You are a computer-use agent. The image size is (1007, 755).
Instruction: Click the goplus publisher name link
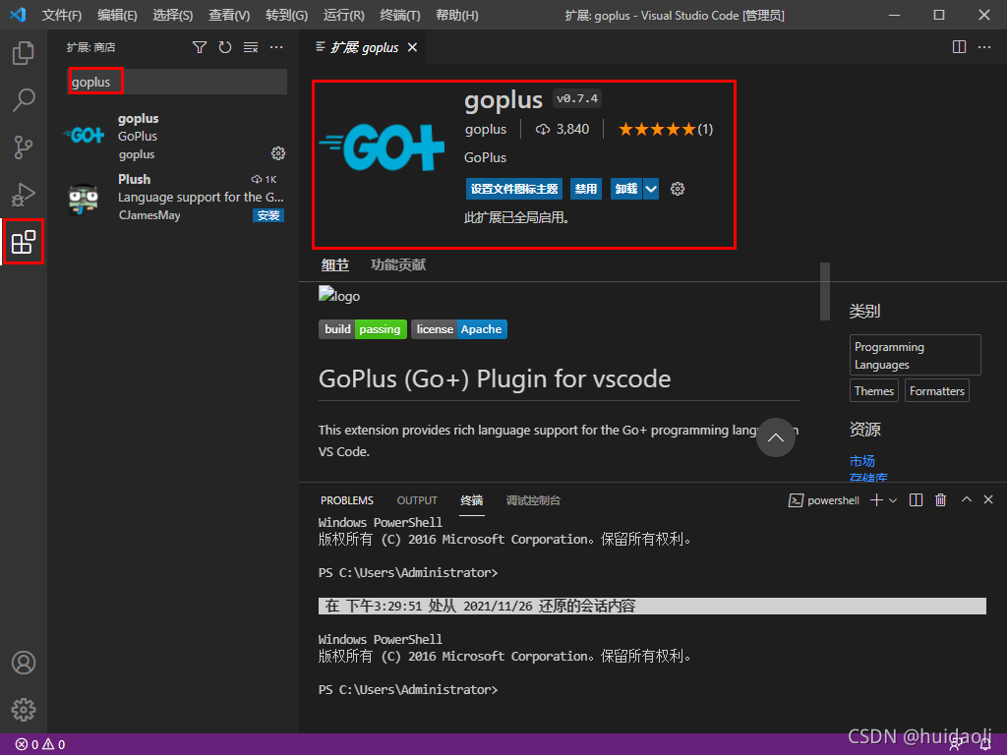pyautogui.click(x=486, y=129)
